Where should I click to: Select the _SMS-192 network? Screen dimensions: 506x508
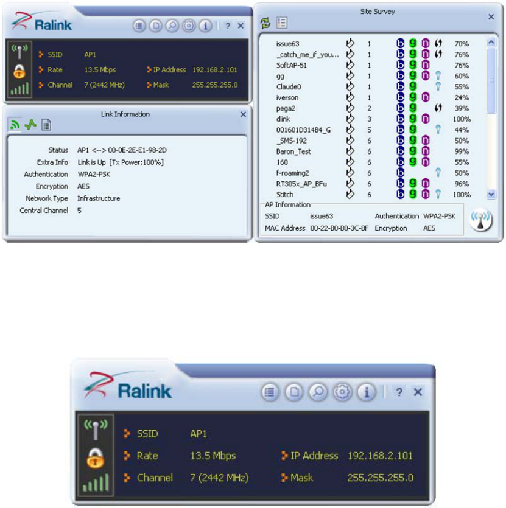tap(373, 141)
